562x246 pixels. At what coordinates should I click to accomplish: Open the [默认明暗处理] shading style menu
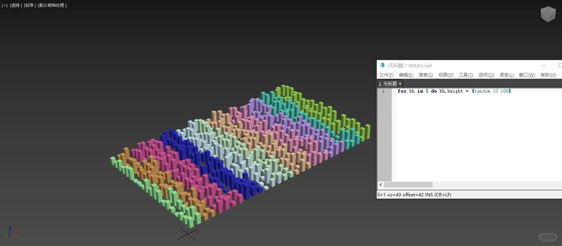(52, 5)
